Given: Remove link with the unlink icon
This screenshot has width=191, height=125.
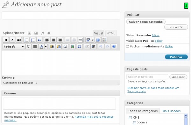Looking at the screenshot, I should point(74,40).
